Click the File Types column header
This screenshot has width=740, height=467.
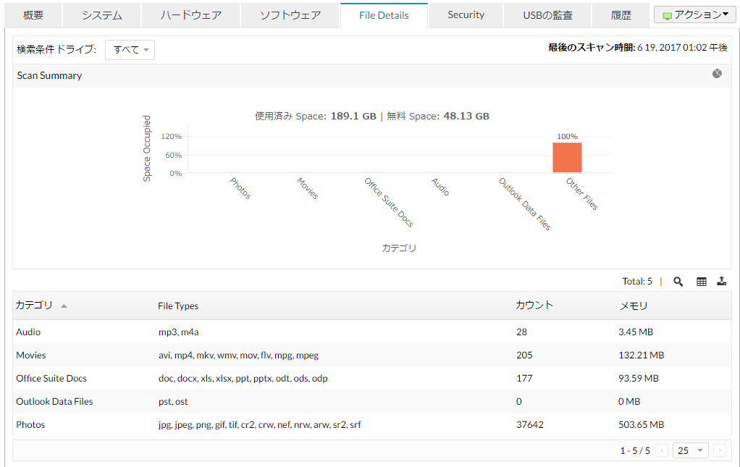178,306
